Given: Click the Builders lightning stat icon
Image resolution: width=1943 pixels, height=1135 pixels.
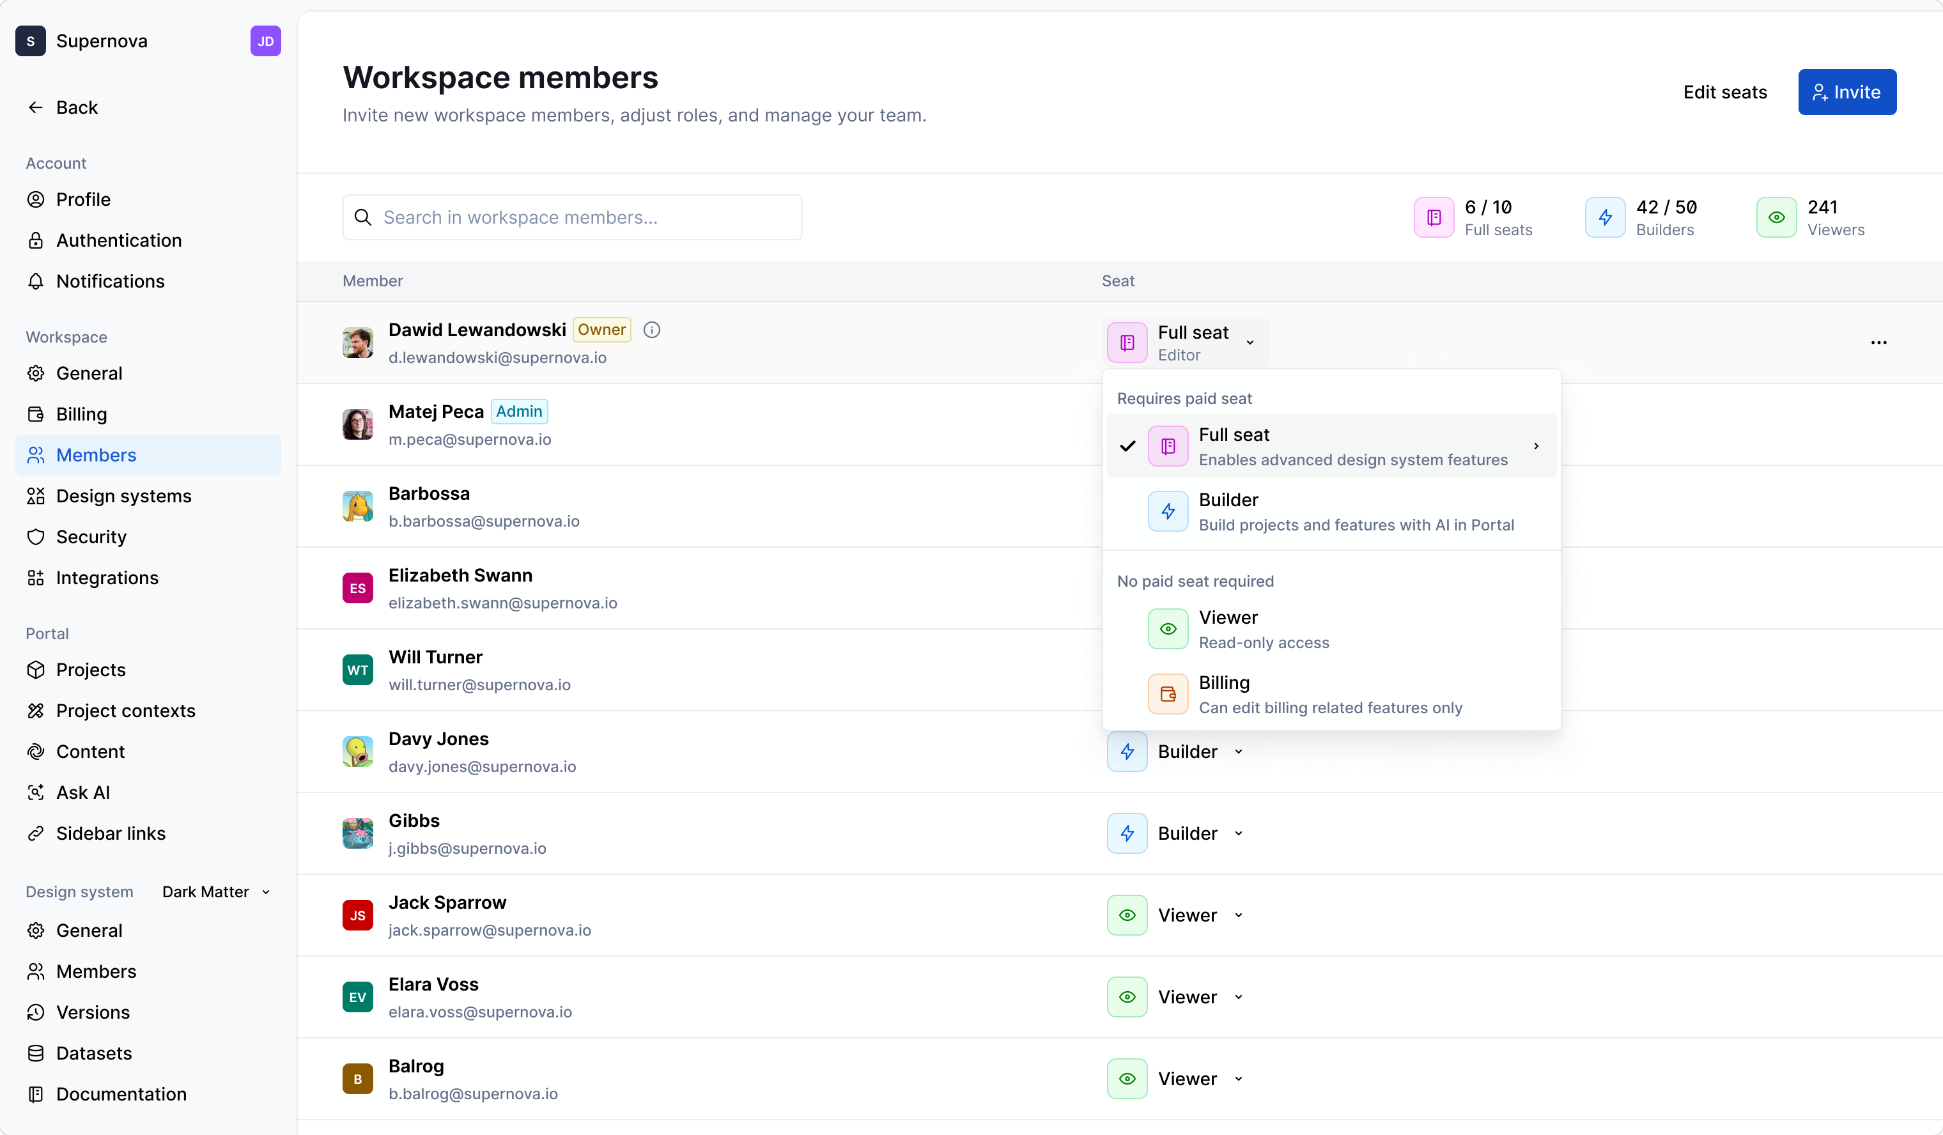Looking at the screenshot, I should [1604, 217].
